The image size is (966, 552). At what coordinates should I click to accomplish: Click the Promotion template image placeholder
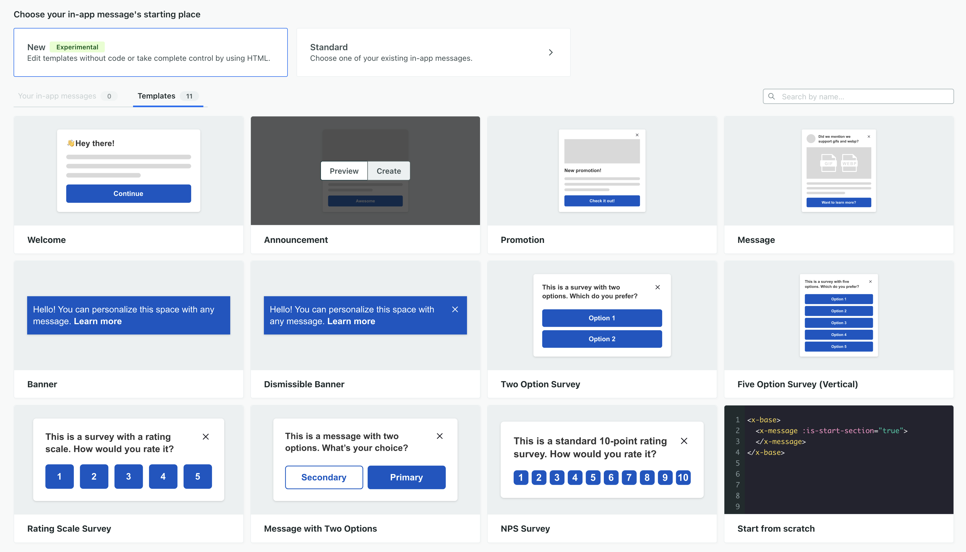[x=602, y=151]
